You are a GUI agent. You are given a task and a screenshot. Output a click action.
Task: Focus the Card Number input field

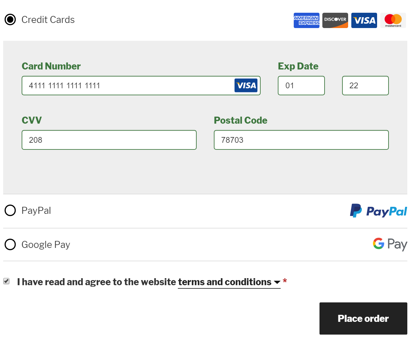(127, 85)
